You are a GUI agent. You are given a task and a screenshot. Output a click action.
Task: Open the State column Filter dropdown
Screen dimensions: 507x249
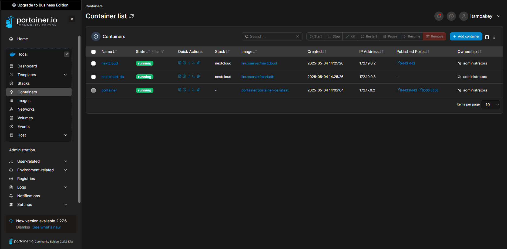(158, 52)
